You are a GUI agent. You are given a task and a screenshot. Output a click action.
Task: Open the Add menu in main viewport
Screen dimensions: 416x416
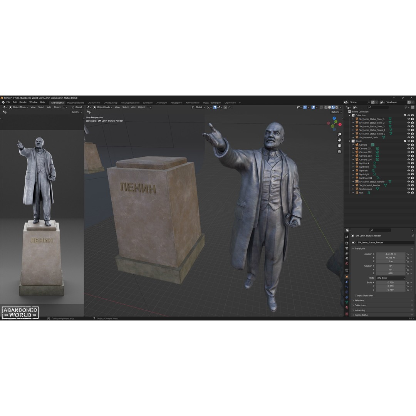[x=133, y=107]
